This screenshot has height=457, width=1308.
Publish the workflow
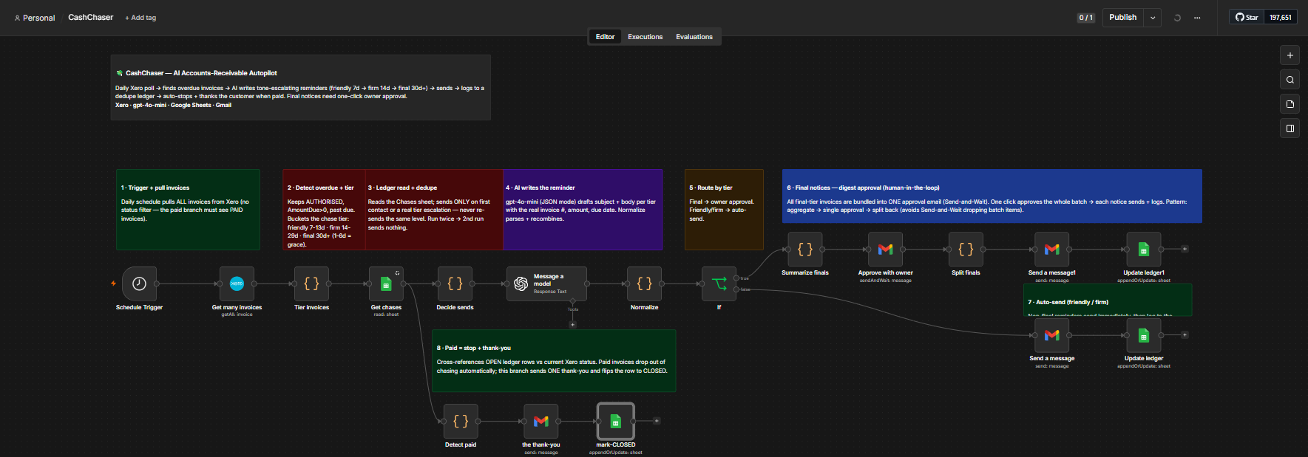pyautogui.click(x=1122, y=18)
